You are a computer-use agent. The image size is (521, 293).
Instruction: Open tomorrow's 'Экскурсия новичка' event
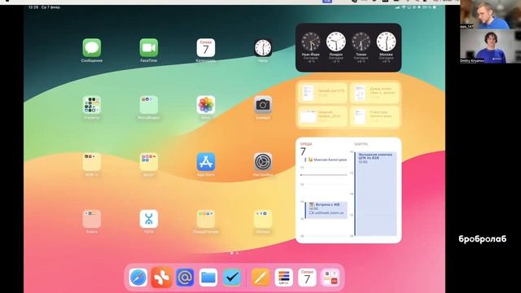click(x=375, y=194)
